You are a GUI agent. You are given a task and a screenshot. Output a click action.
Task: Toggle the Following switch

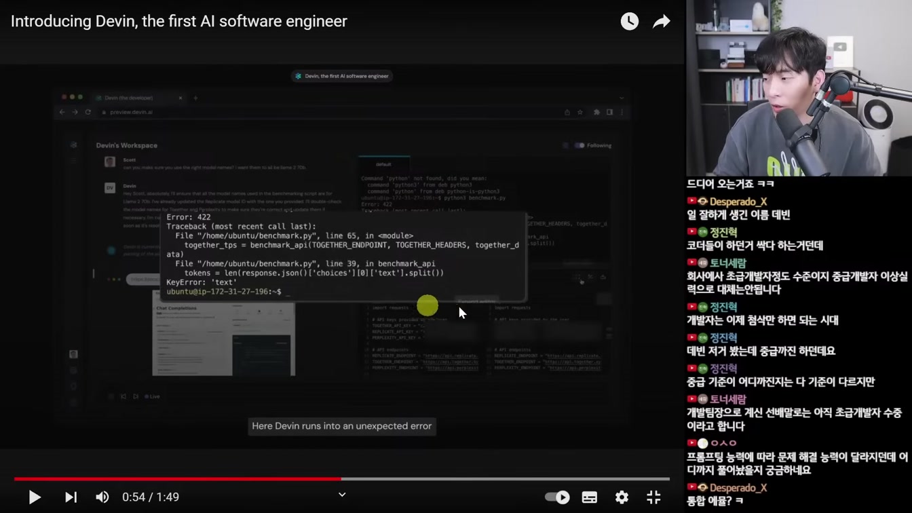pos(579,145)
